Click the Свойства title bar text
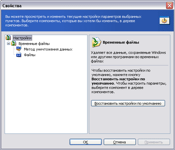This screenshot has height=150, width=175. 12,6
